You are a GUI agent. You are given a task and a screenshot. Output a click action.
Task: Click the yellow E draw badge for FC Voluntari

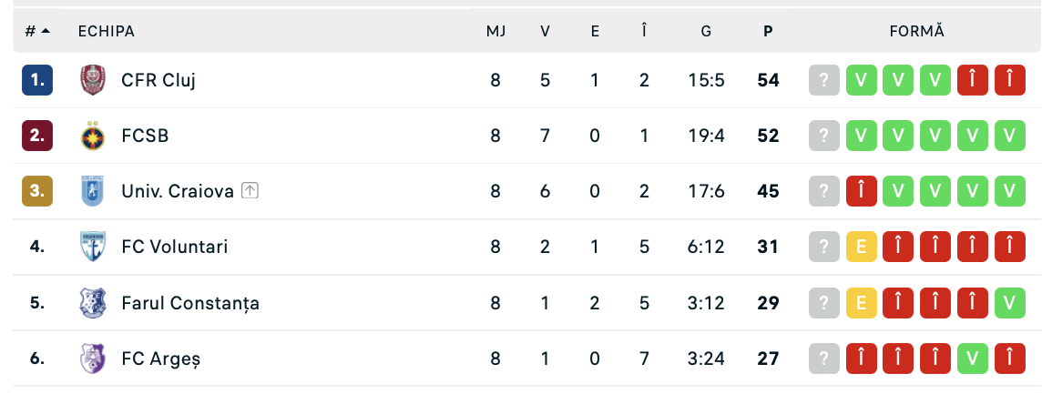[862, 248]
